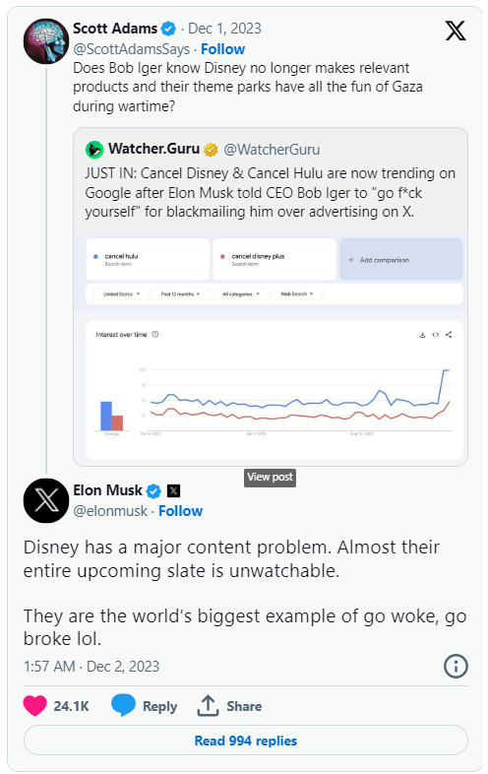Image resolution: width=488 pixels, height=774 pixels.
Task: Open the 1:57 AM Dec 2, 2023 timestamp
Action: click(91, 667)
